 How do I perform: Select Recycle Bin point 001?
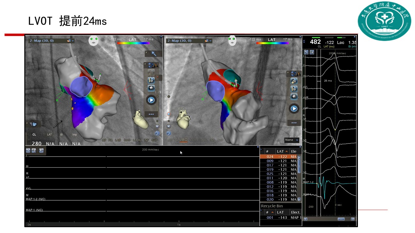coord(281,217)
